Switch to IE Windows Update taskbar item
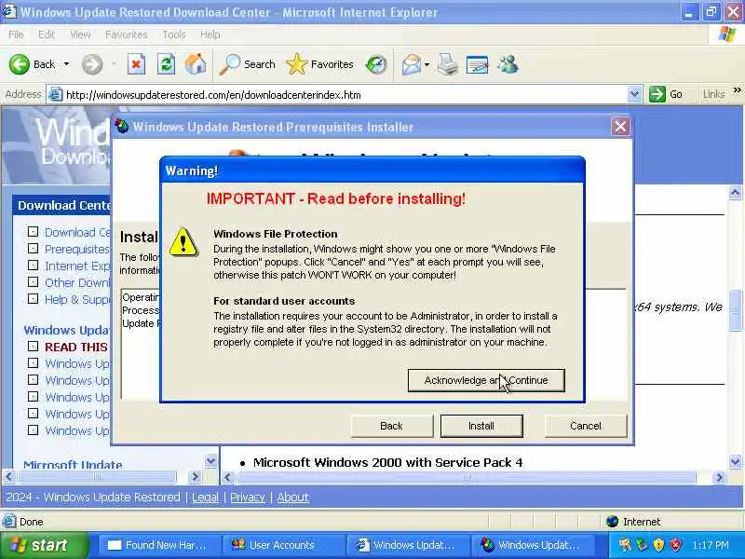 (408, 545)
